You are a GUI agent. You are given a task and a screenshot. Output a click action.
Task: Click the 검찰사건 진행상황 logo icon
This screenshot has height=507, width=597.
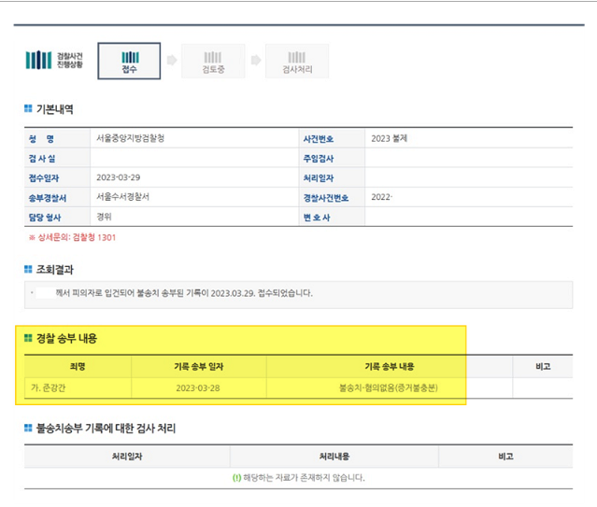[38, 61]
